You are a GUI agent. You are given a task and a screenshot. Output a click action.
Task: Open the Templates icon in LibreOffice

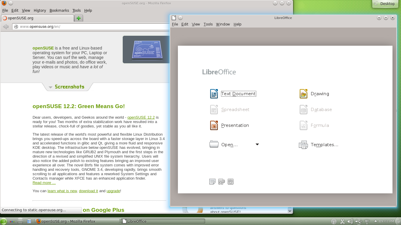(303, 144)
